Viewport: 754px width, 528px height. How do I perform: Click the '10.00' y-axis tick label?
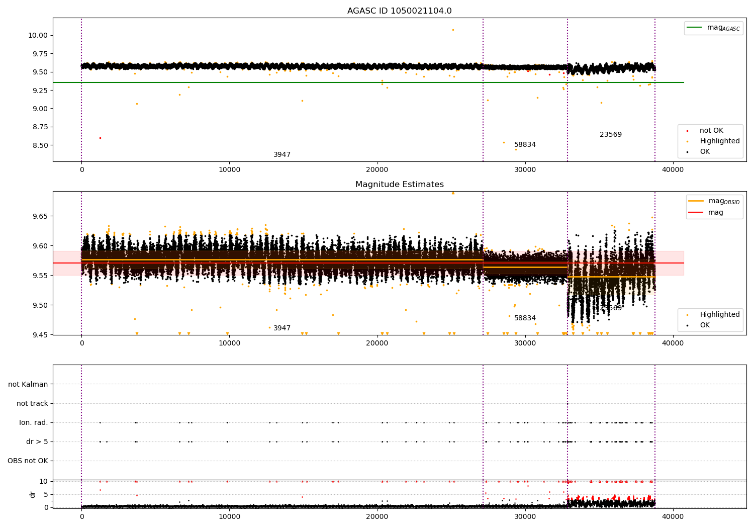click(x=38, y=35)
